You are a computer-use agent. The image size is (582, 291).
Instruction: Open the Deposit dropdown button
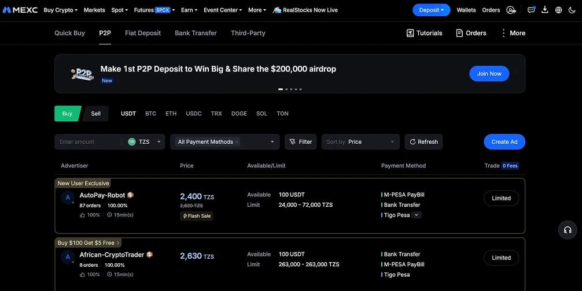(432, 10)
